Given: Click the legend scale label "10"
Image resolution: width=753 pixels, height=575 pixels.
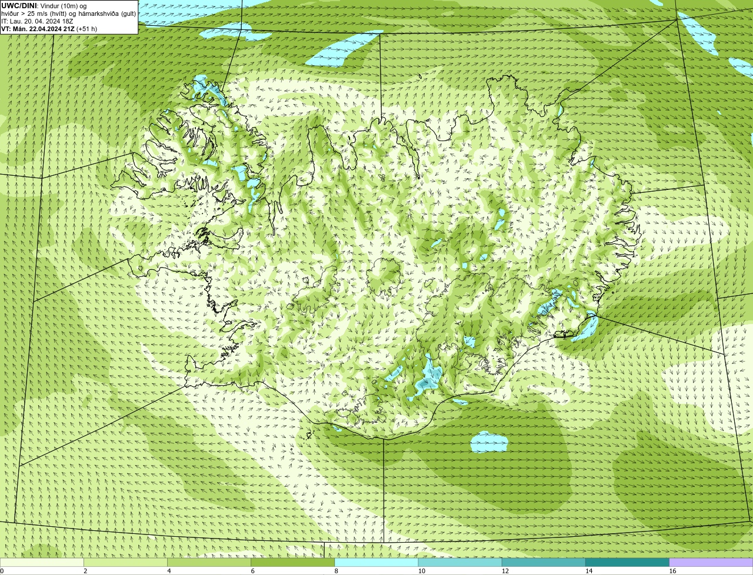Looking at the screenshot, I should click(x=422, y=571).
